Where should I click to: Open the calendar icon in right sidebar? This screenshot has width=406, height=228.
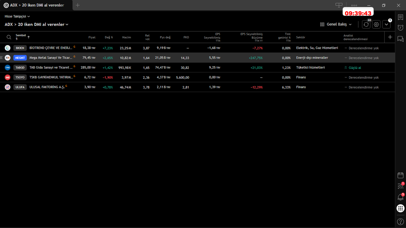coord(400,175)
